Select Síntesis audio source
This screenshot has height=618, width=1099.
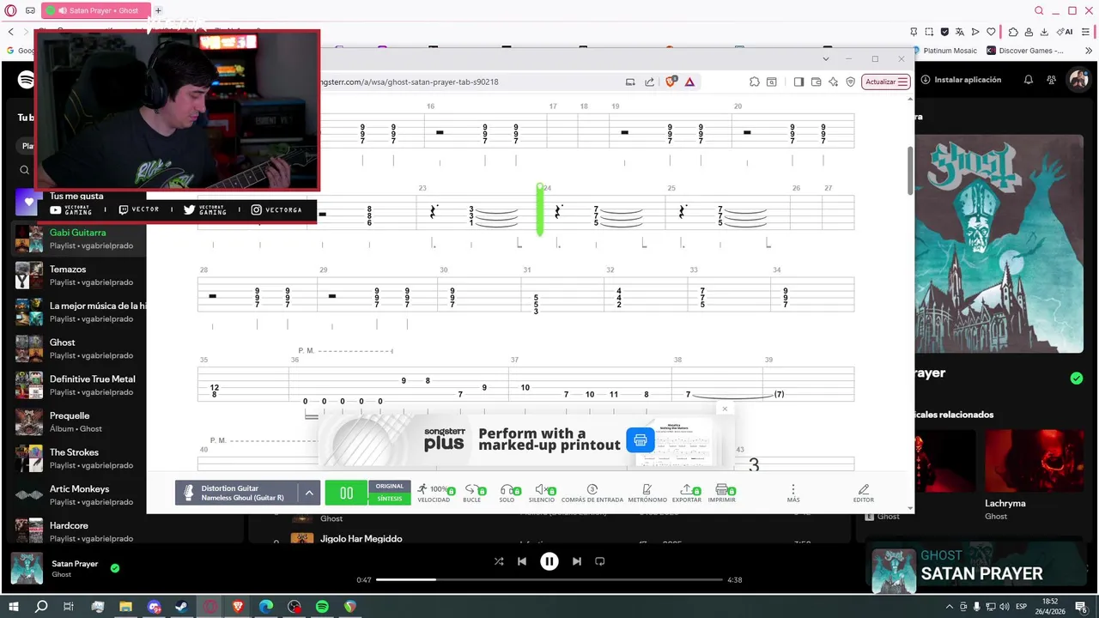389,499
